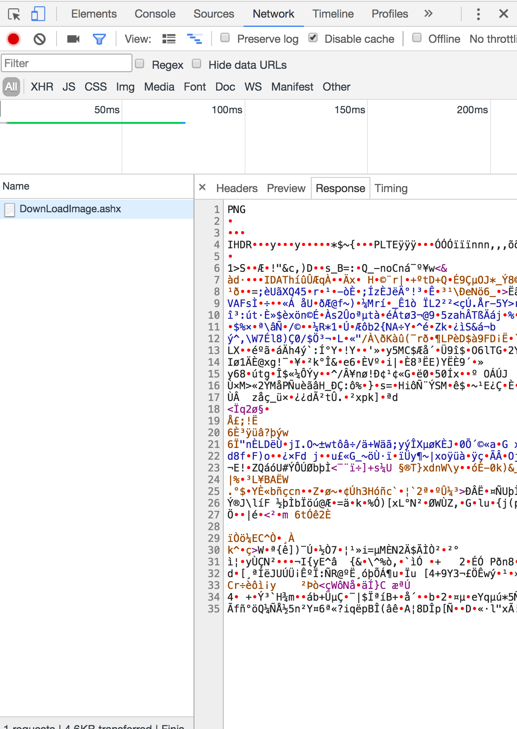
Task: Toggle capture screenshots camera icon
Action: click(73, 39)
